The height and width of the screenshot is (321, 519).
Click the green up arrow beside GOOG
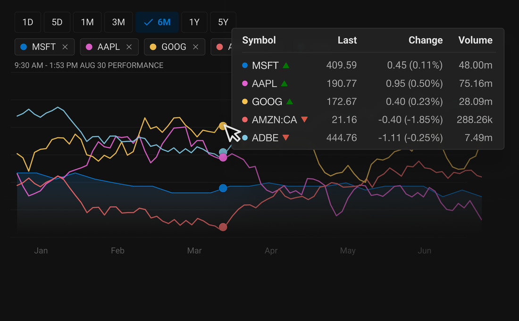[290, 101]
